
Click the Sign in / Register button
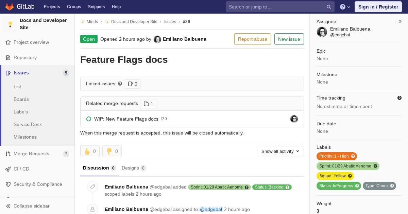click(x=378, y=7)
